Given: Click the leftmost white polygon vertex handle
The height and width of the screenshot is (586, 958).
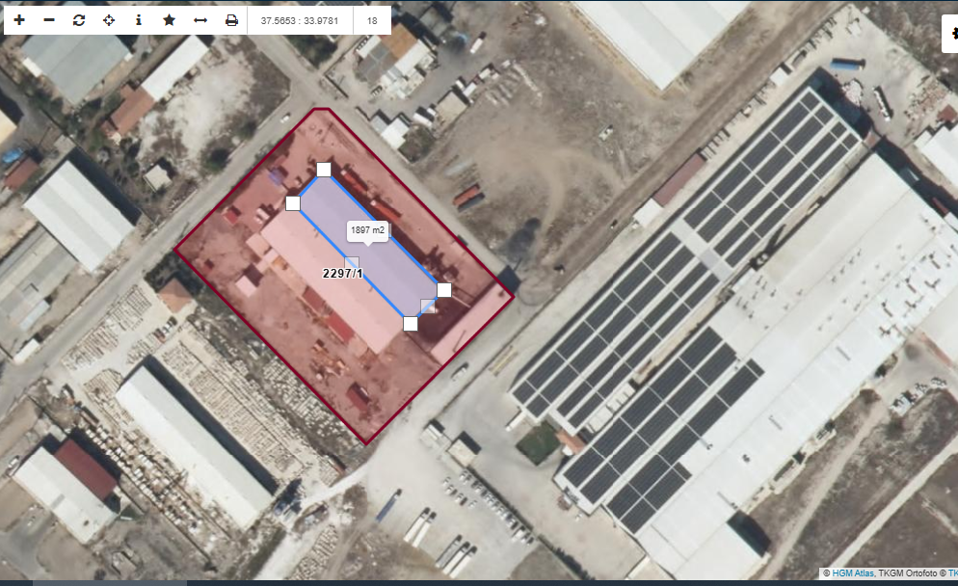Looking at the screenshot, I should (293, 203).
